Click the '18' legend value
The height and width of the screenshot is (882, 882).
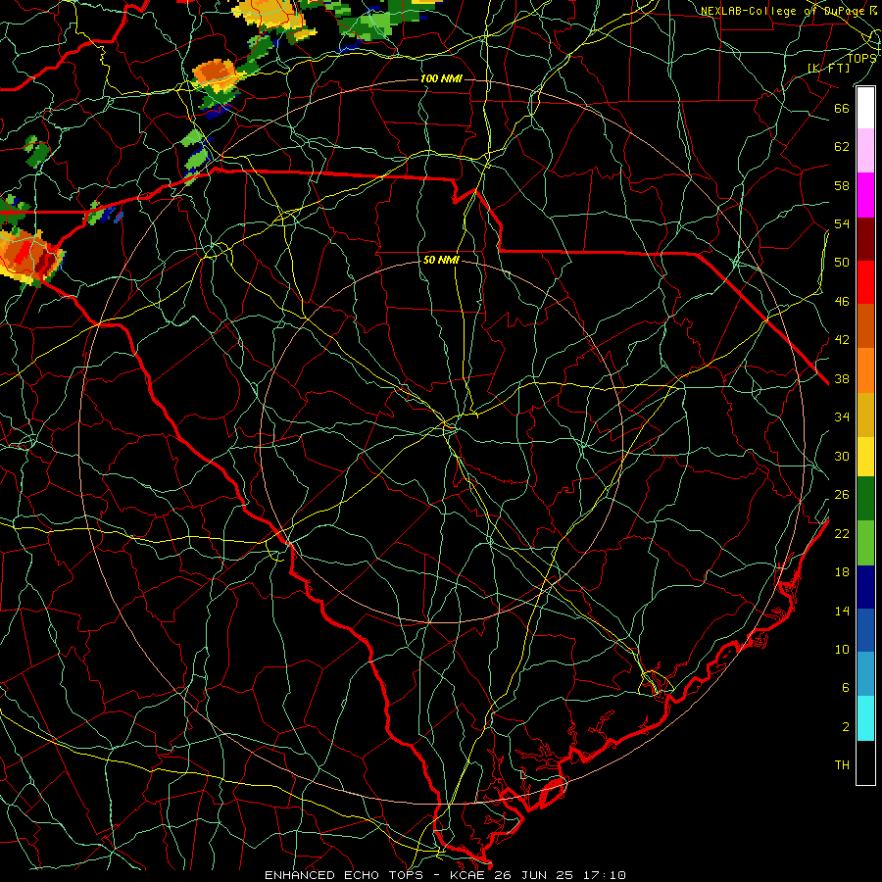842,572
